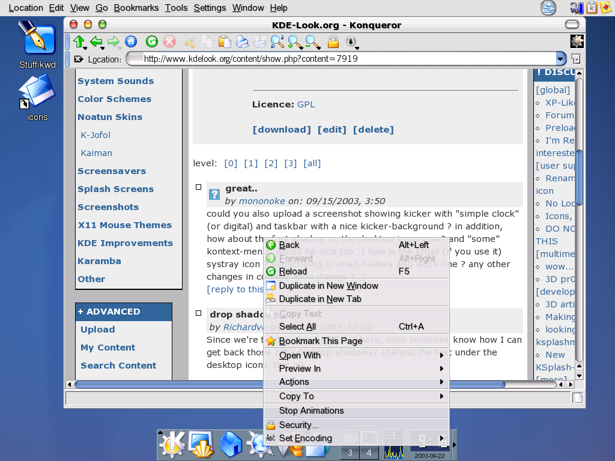Click the Cut scissors icon
615x461 pixels.
(190, 41)
